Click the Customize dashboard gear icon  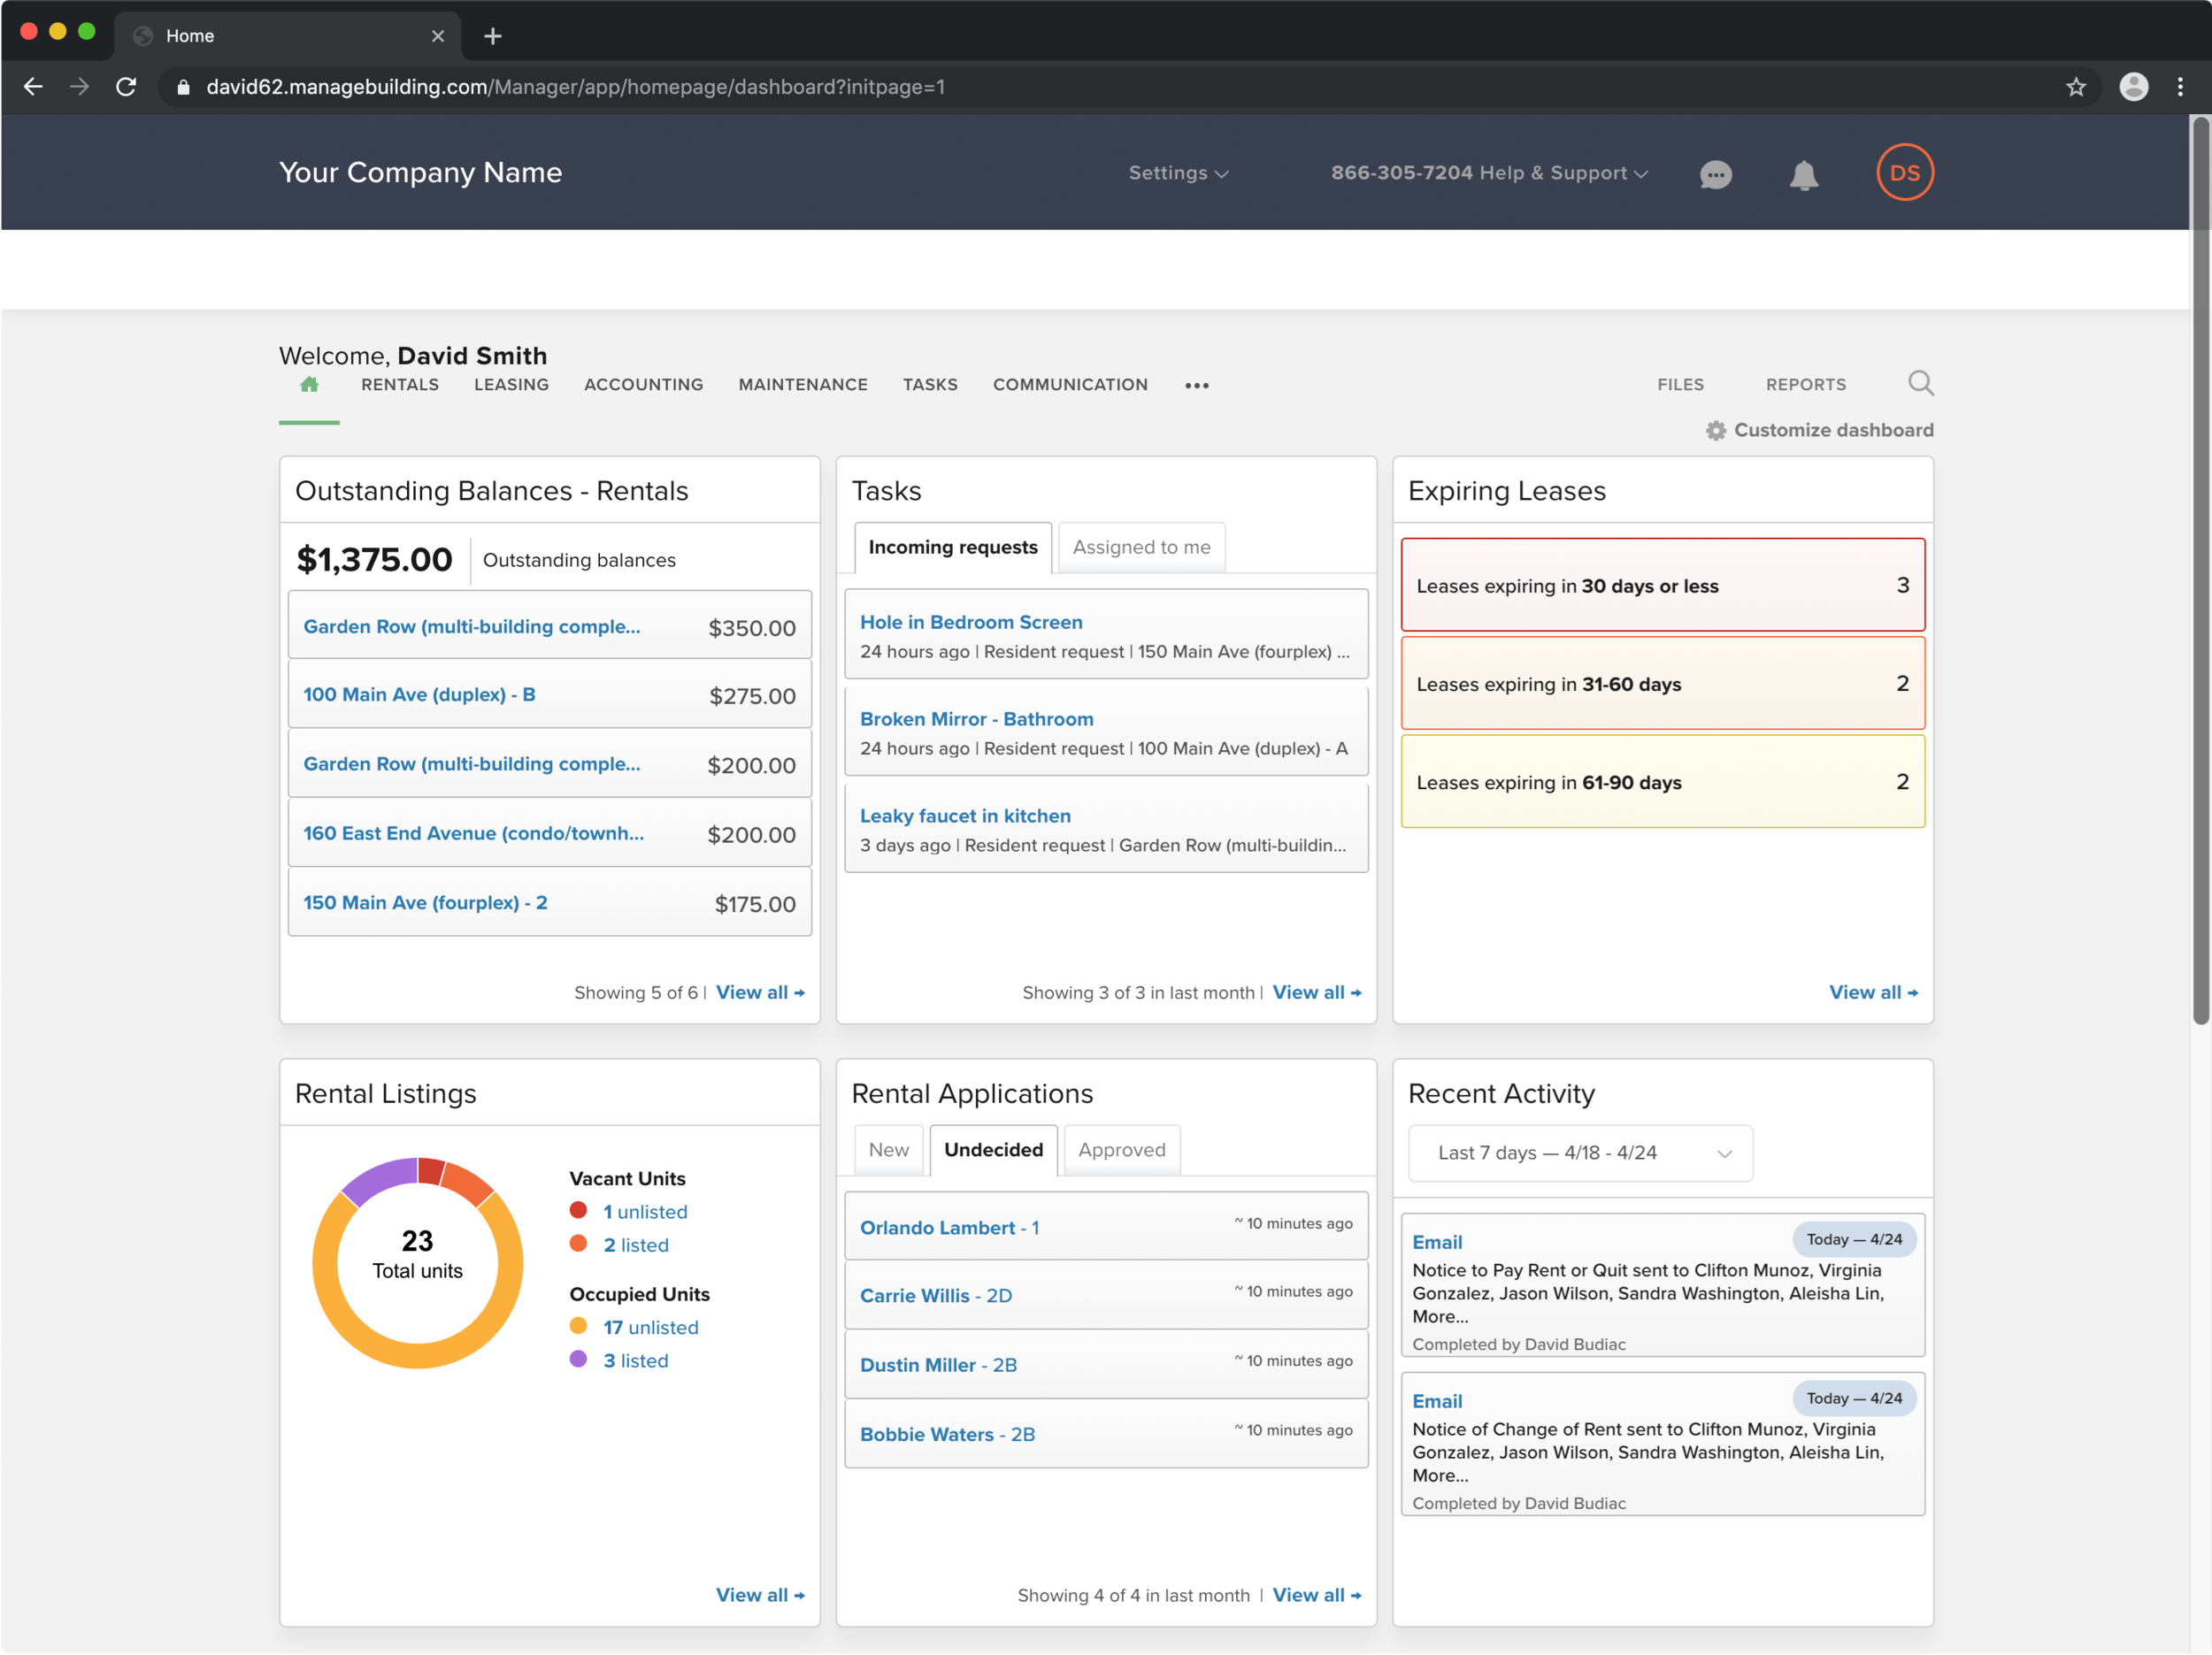(x=1716, y=431)
